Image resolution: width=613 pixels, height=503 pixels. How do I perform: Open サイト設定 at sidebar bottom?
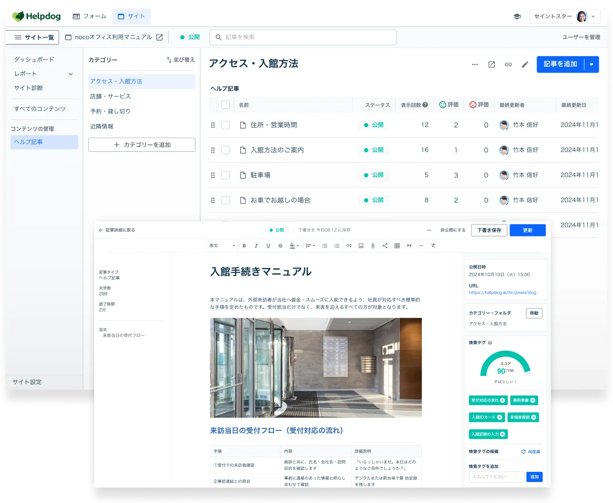27,382
